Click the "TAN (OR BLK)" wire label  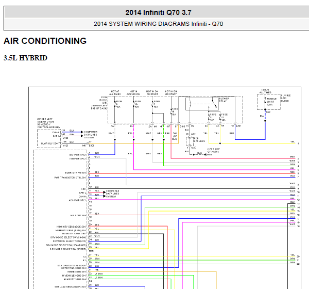175,136
